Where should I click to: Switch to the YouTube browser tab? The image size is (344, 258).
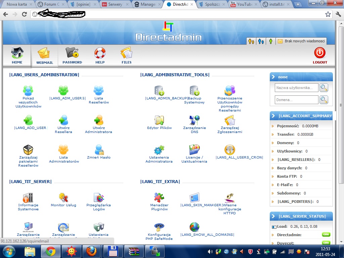coord(244,4)
